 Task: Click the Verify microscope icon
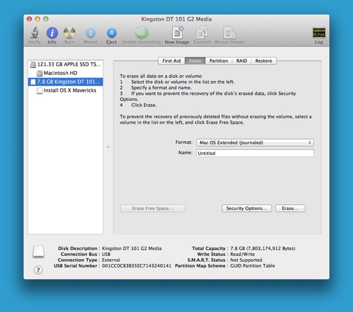(x=34, y=33)
